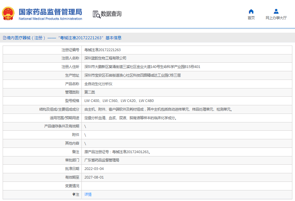Click registrant name 深圳蓝韵生物工程有限公司
This screenshot has height=201, width=295.
click(x=105, y=58)
